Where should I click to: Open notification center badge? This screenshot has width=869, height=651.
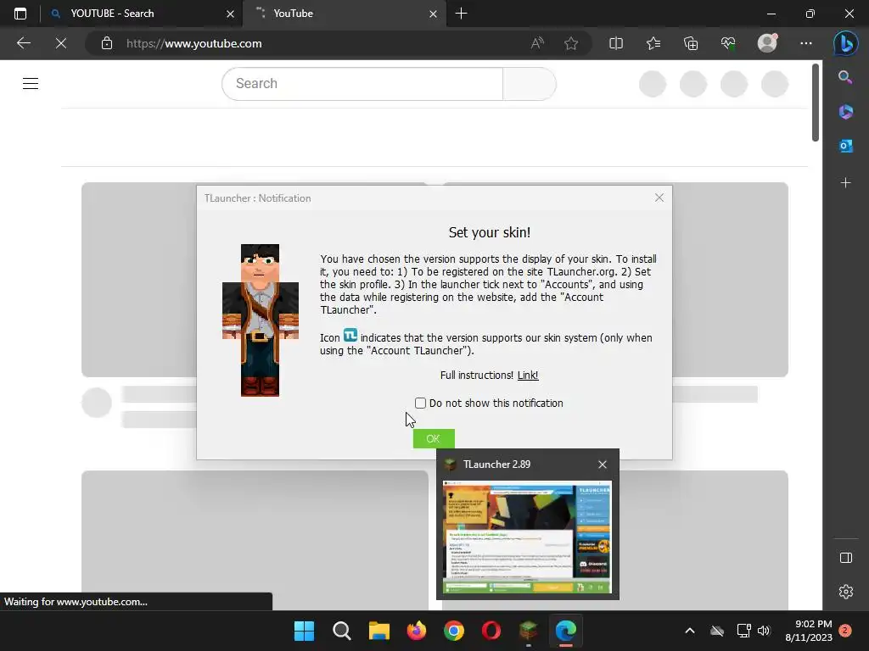pyautogui.click(x=845, y=631)
